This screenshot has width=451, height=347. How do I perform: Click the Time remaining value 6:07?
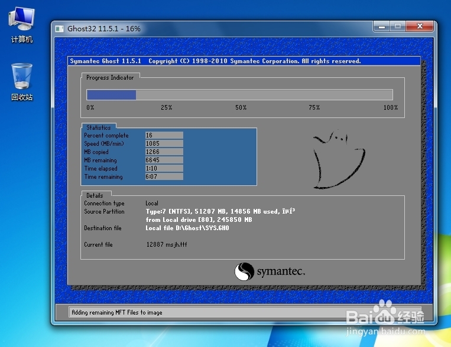(164, 176)
